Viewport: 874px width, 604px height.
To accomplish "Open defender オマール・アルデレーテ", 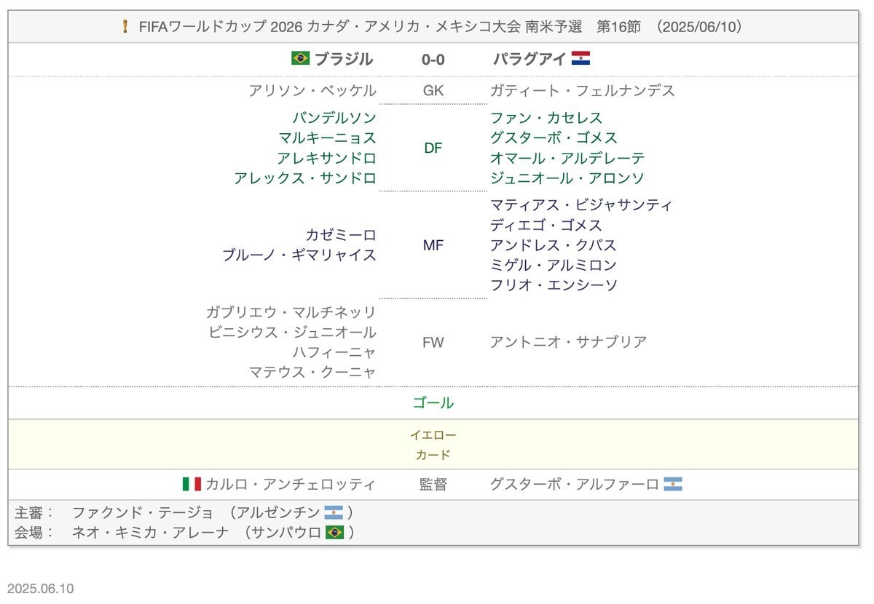I will [x=567, y=159].
